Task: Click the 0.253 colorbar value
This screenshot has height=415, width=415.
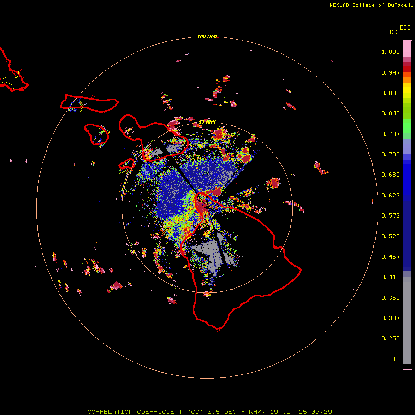Action: click(x=391, y=338)
